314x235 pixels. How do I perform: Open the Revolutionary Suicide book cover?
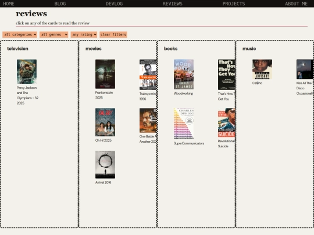(227, 122)
